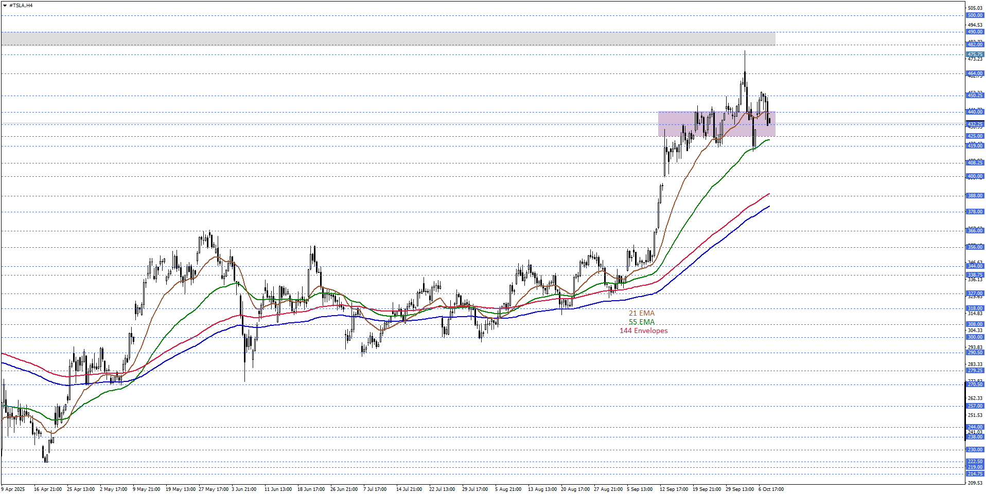Viewport: 986px width, 495px height.
Task: Select the 214.75 price level label
Action: tap(975, 474)
